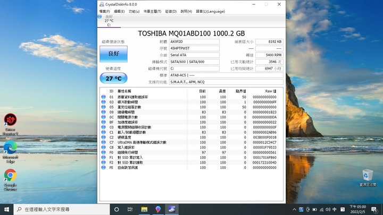Open Driver Booster 9 desktop shortcut
Image resolution: width=383 pixels, height=215 pixels.
point(10,124)
